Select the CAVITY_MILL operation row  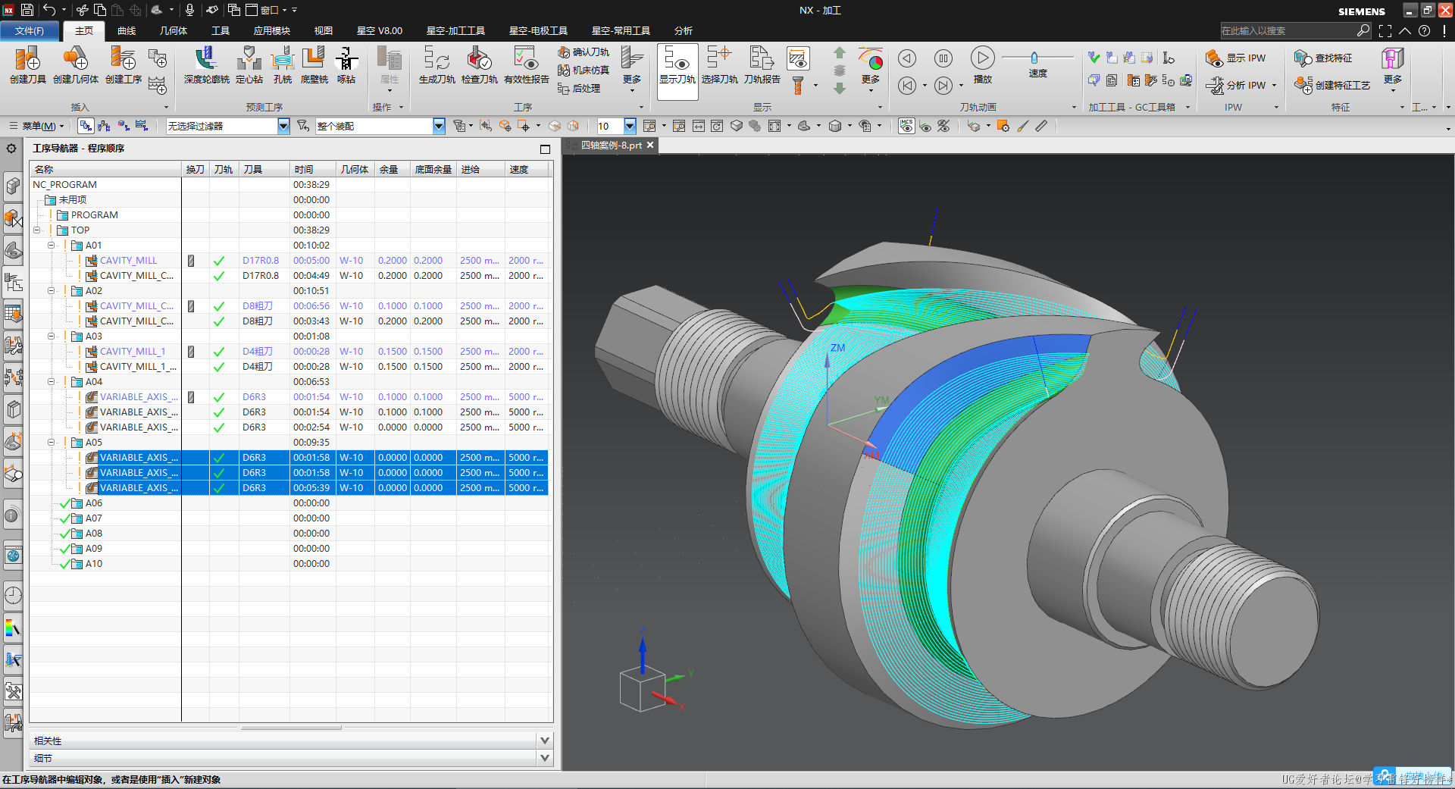289,260
